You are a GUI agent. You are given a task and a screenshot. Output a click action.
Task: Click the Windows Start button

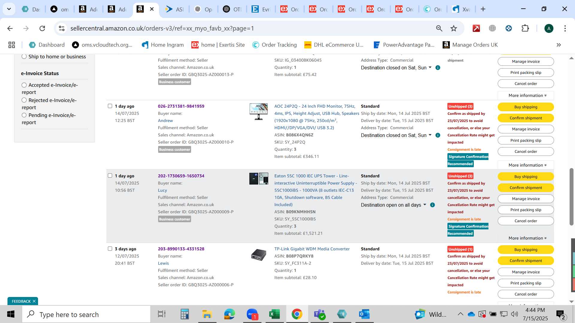click(11, 314)
